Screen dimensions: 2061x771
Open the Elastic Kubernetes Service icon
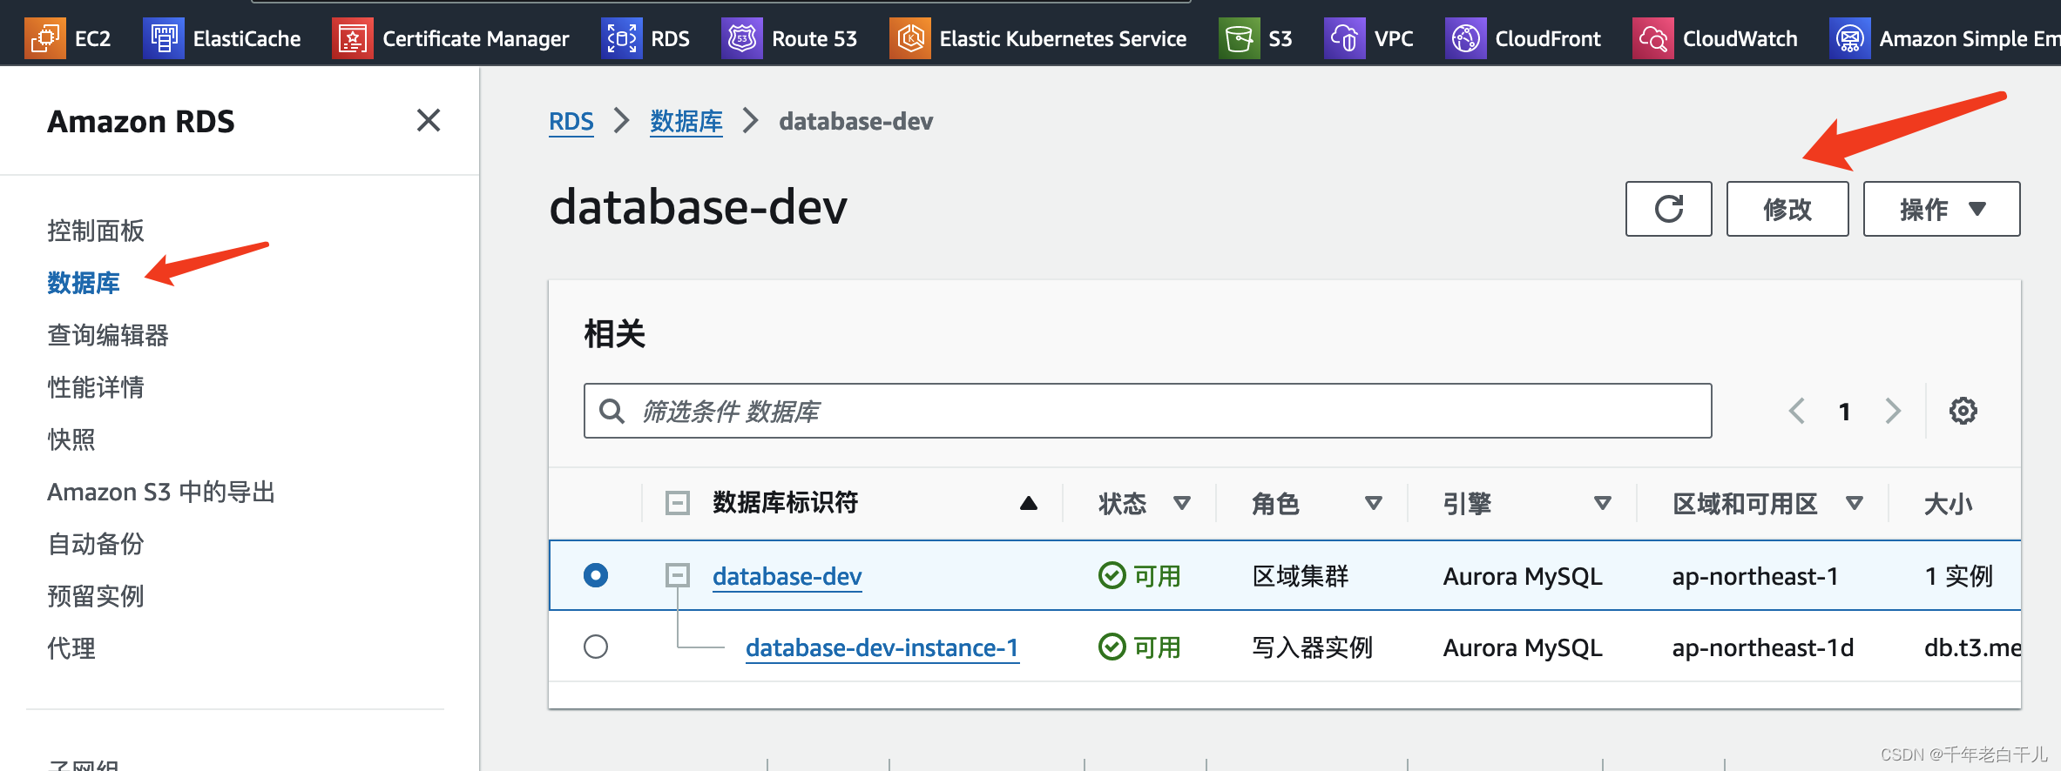(910, 38)
